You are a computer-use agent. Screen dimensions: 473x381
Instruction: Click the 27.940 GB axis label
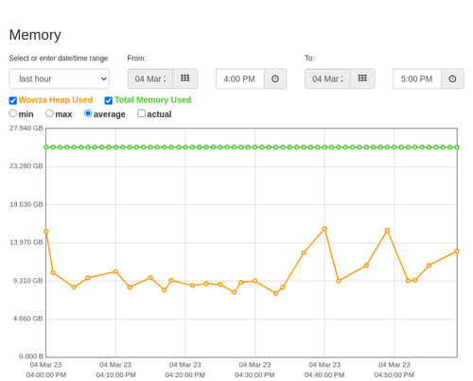pyautogui.click(x=26, y=129)
